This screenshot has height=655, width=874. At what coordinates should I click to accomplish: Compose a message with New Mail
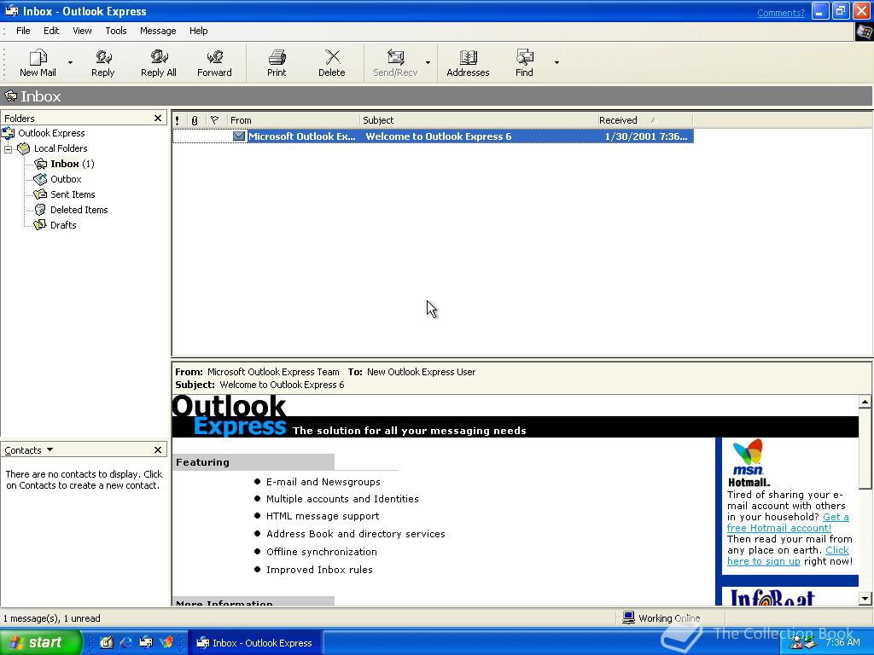coord(38,63)
